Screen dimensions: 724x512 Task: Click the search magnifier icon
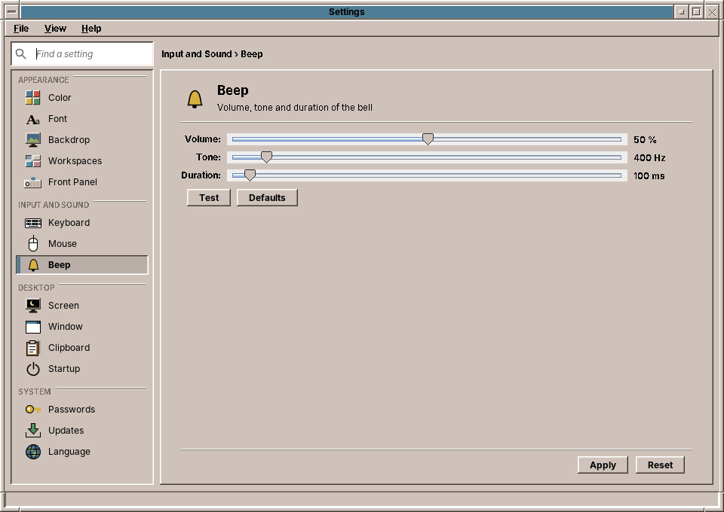tap(21, 54)
